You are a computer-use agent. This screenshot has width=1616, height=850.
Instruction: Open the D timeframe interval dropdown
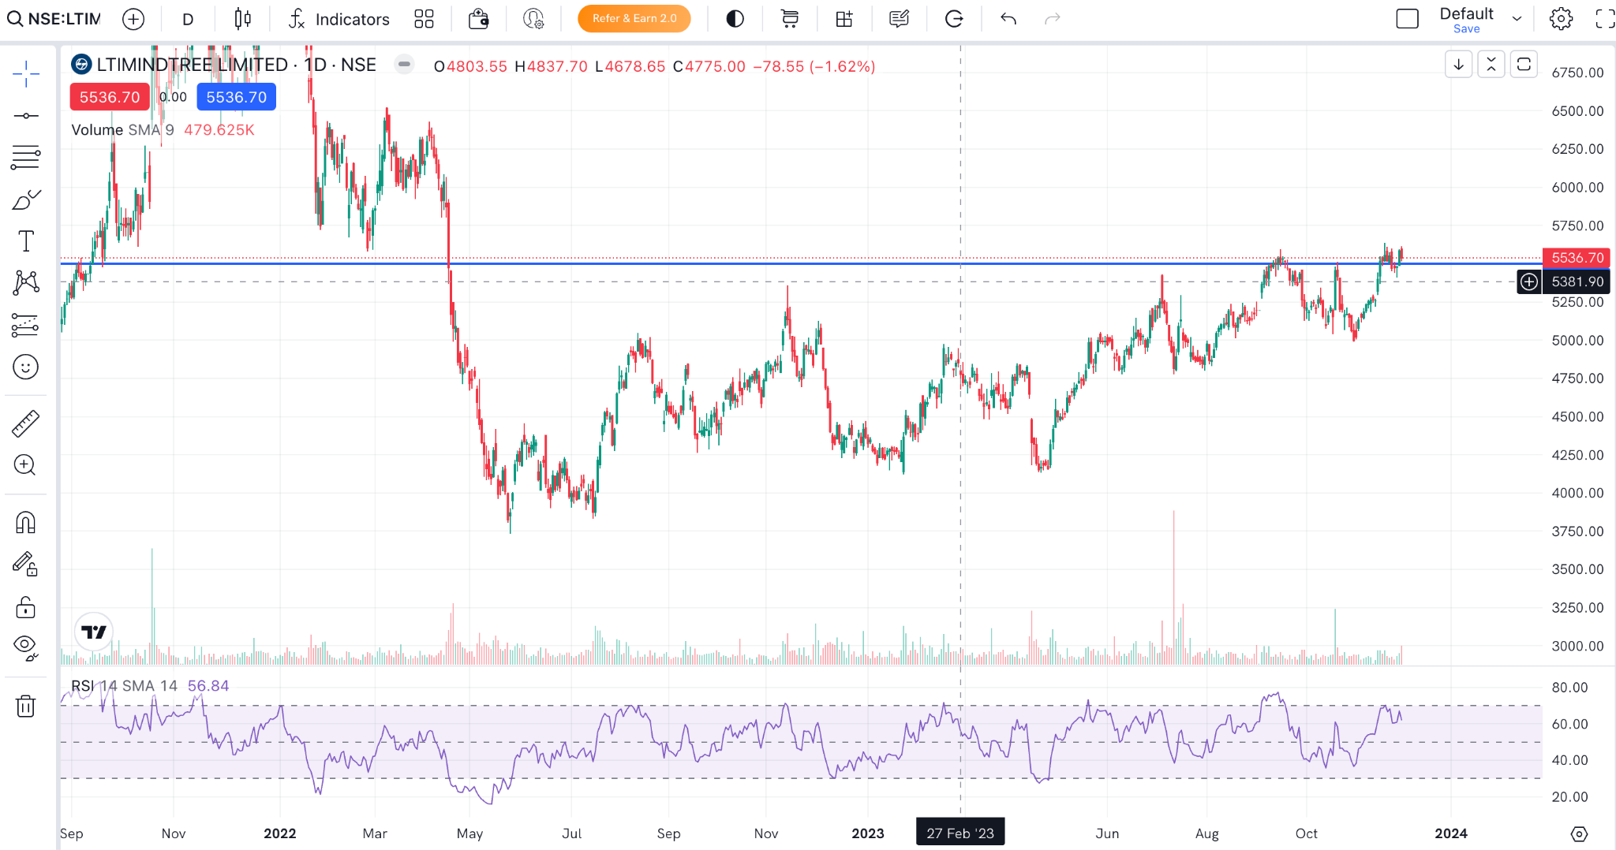click(x=188, y=19)
